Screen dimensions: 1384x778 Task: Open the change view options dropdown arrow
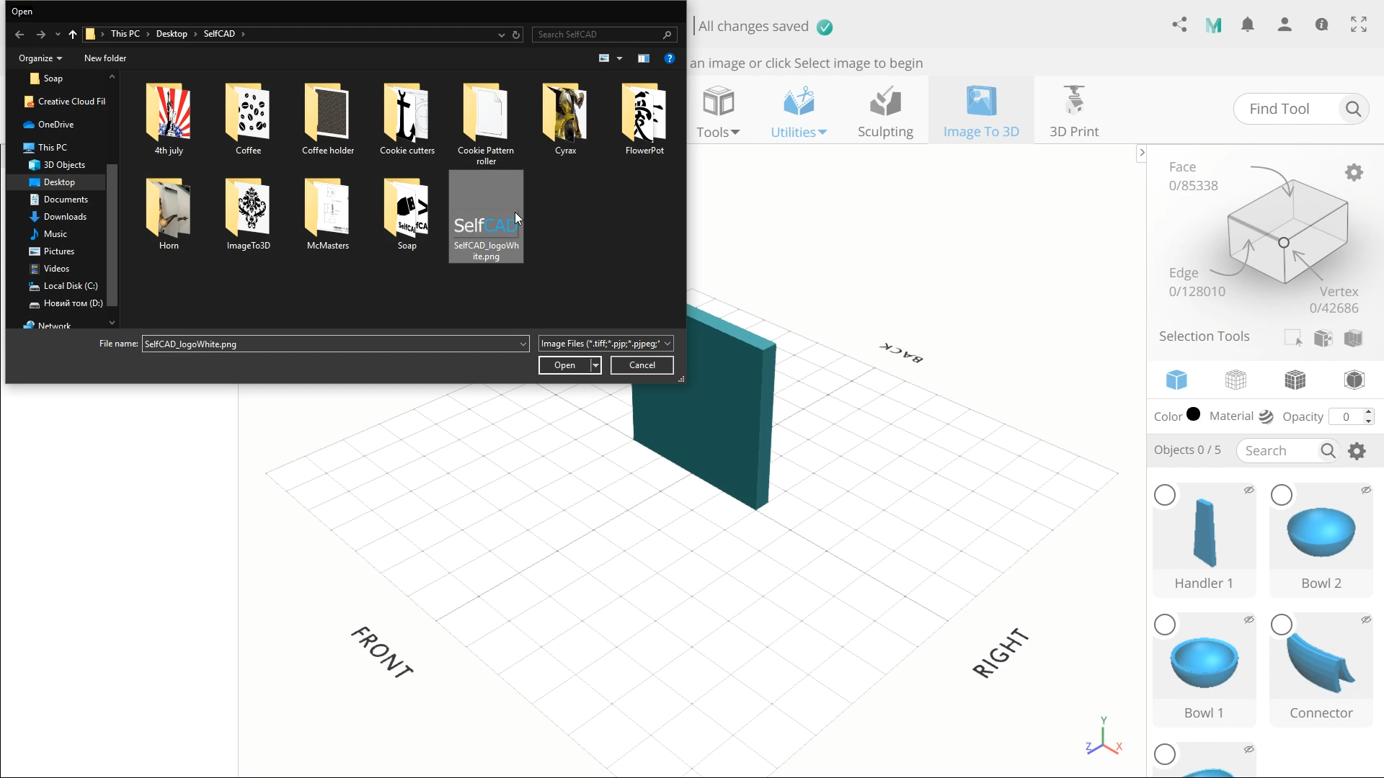(619, 58)
